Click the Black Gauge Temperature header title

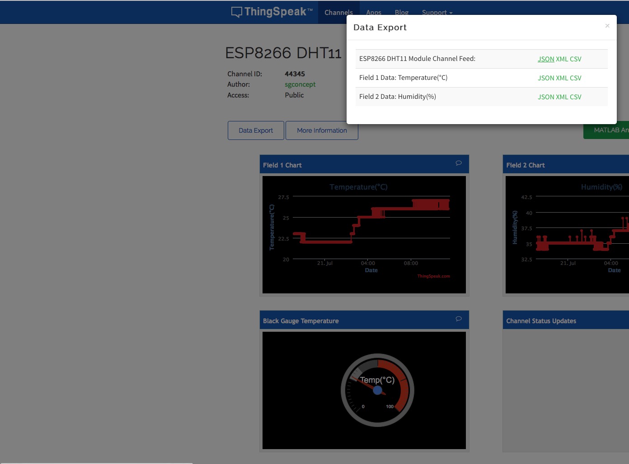[x=301, y=321]
